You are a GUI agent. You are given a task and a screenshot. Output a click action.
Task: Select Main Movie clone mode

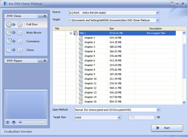tap(26, 33)
